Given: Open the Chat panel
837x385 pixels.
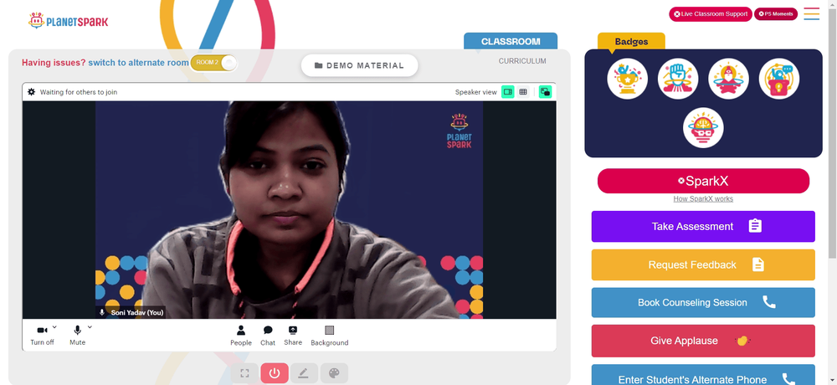Looking at the screenshot, I should tap(268, 336).
